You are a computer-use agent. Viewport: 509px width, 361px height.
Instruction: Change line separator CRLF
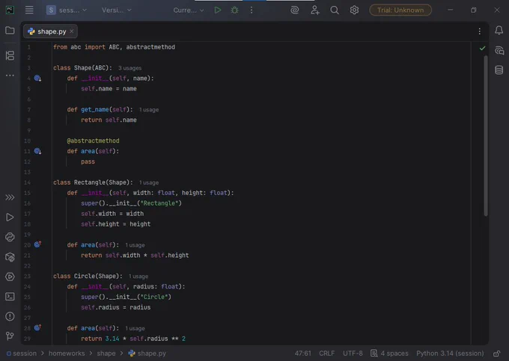326,354
